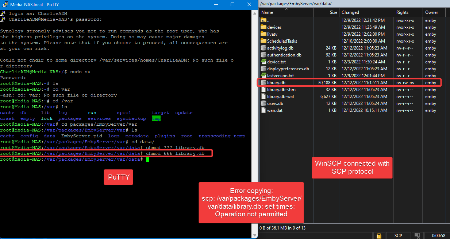Click the livetv folder icon in WinSCP
Image resolution: width=450 pixels, height=239 pixels.
264,34
